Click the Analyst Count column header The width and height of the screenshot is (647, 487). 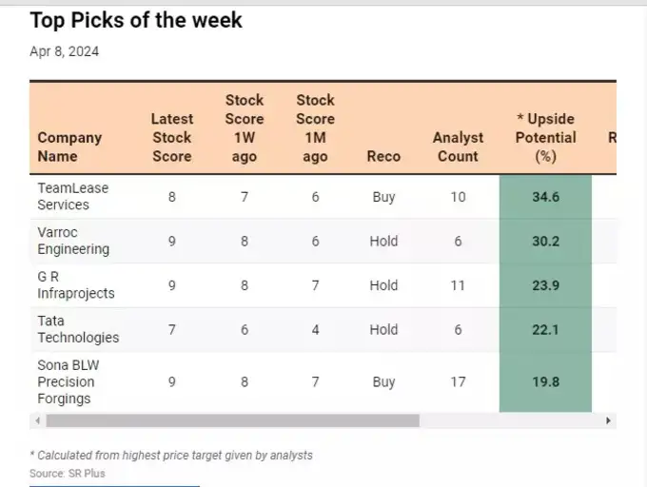pyautogui.click(x=458, y=146)
